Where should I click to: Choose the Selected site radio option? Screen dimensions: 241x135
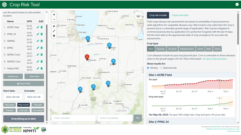coord(161,68)
